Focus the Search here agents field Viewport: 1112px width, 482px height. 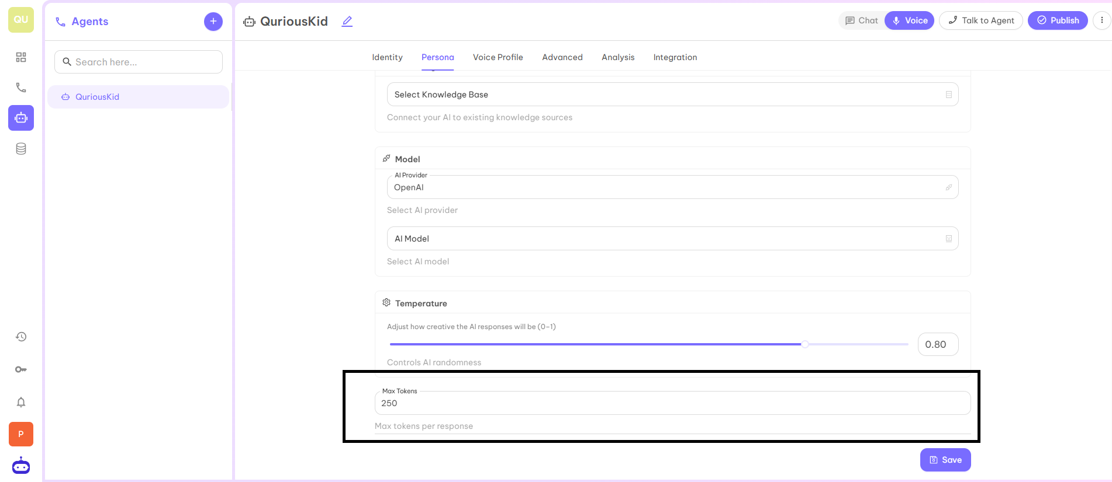[139, 62]
